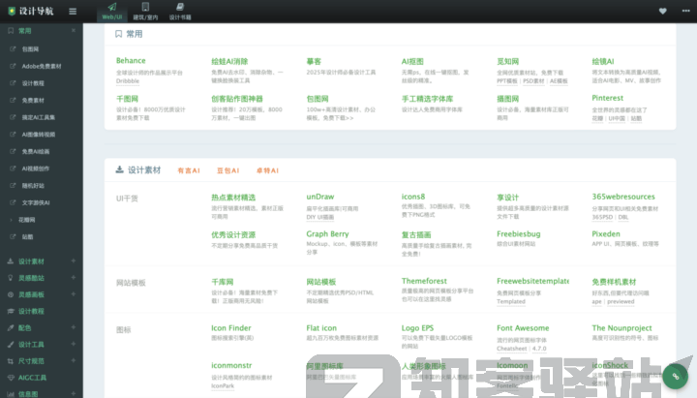Click the crop icon beside 尺寸规范
The image size is (697, 398).
[11, 361]
